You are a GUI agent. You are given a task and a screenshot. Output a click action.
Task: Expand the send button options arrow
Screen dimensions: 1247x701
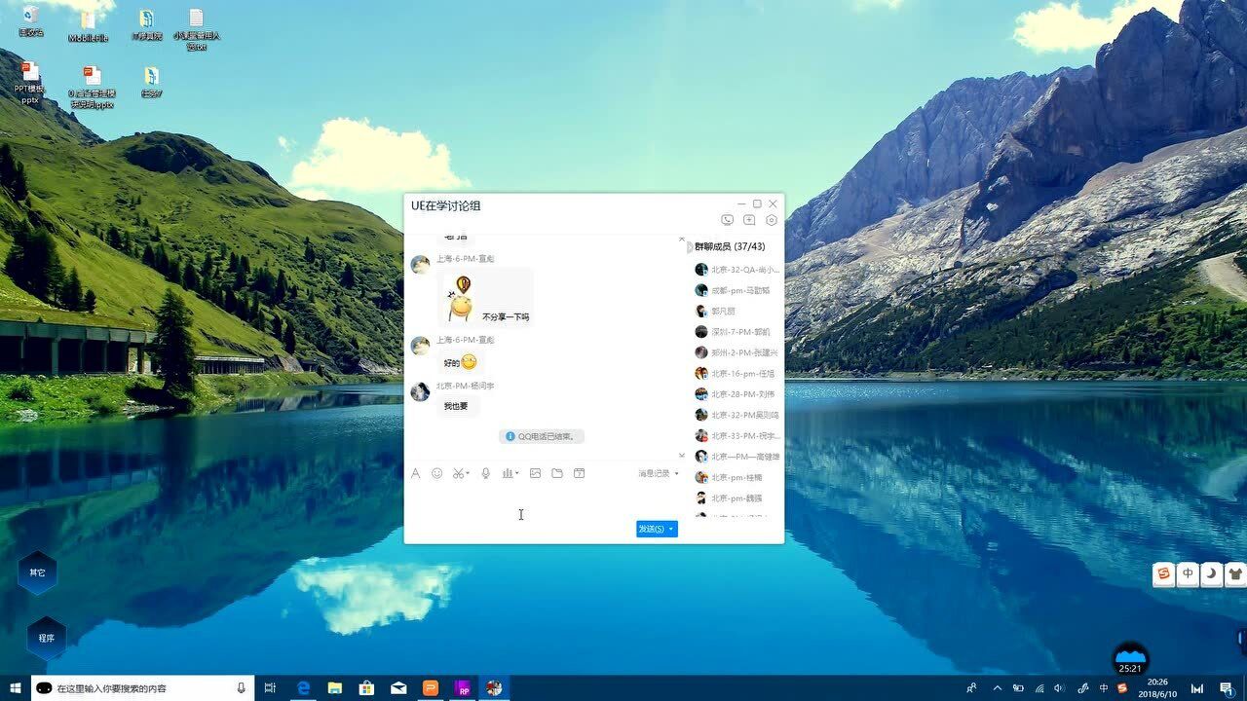(671, 529)
